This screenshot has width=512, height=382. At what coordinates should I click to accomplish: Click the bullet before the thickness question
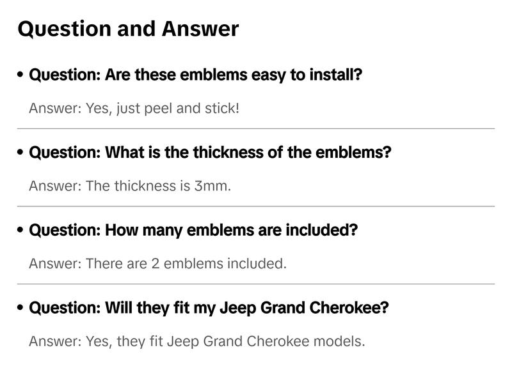21,153
